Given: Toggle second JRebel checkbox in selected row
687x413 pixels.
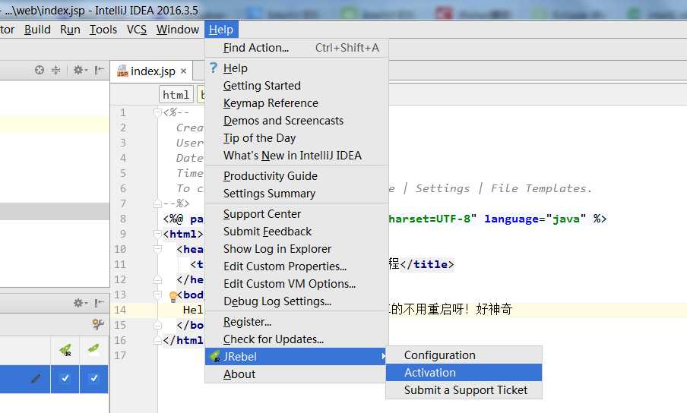Looking at the screenshot, I should [93, 378].
